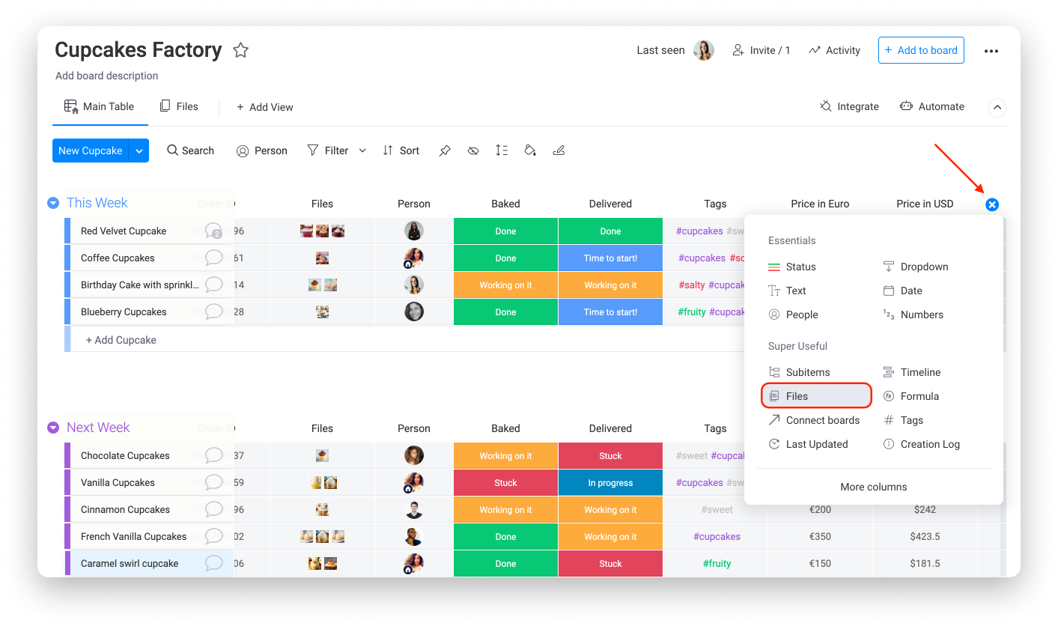1058x626 pixels.
Task: Click Add View
Action: 264,107
